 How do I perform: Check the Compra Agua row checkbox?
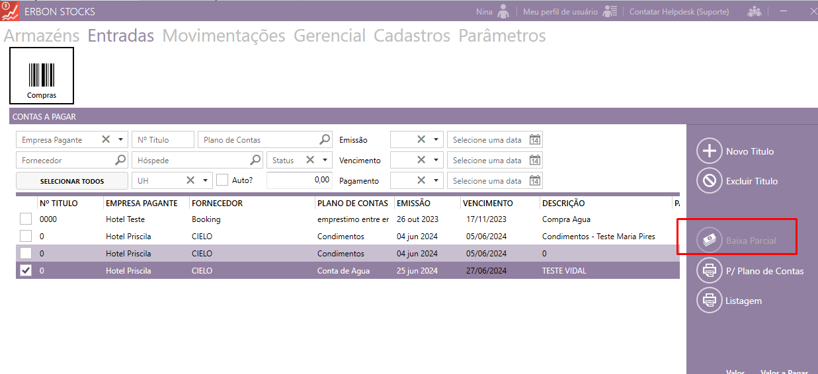[26, 219]
